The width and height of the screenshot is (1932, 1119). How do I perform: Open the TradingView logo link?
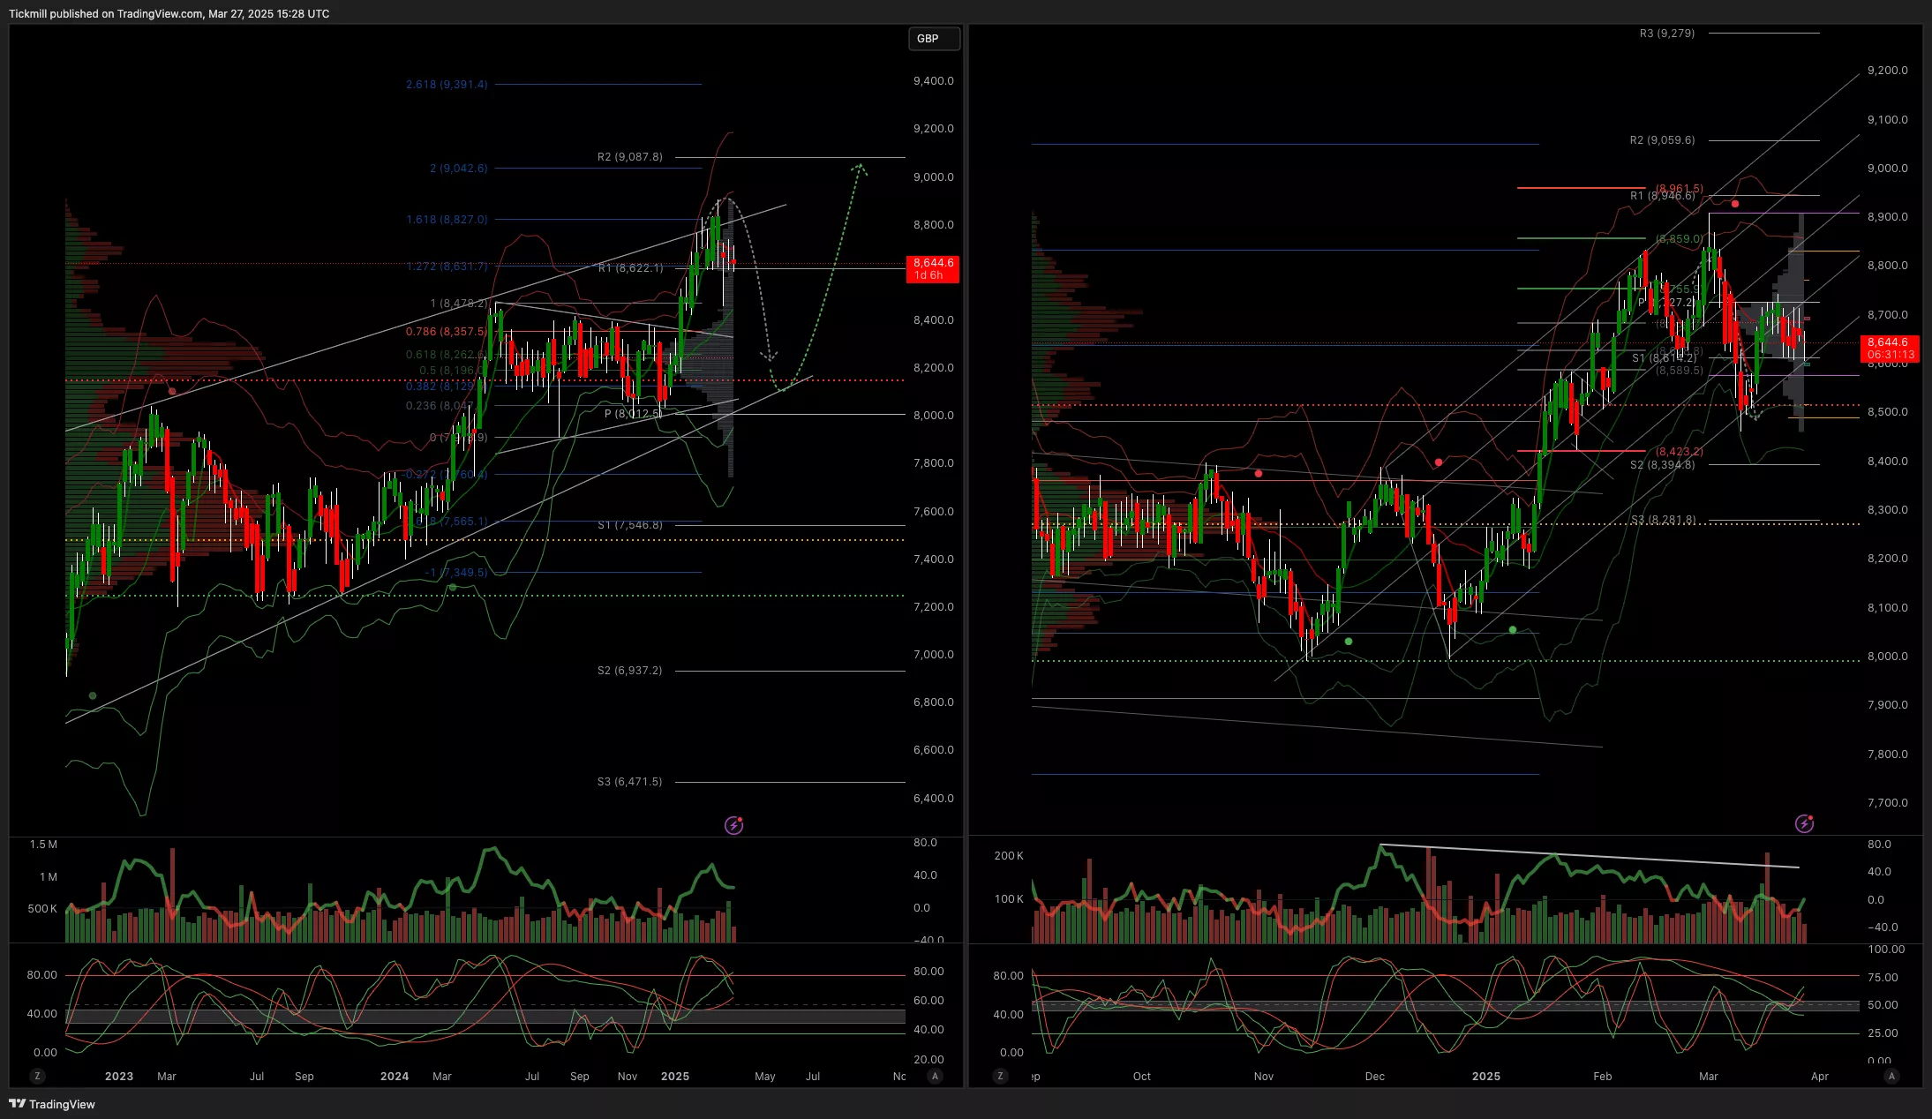coord(52,1104)
